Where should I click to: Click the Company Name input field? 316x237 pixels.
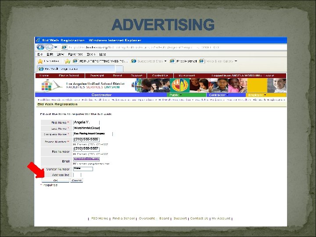pos(93,134)
